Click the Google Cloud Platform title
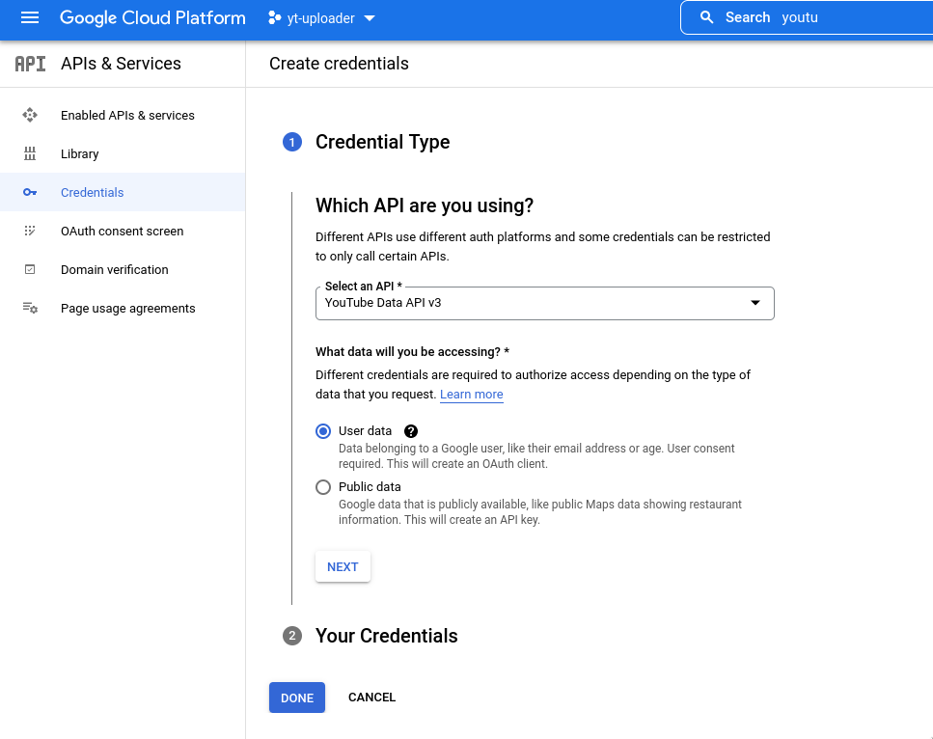Viewport: 933px width, 739px height. click(x=152, y=18)
